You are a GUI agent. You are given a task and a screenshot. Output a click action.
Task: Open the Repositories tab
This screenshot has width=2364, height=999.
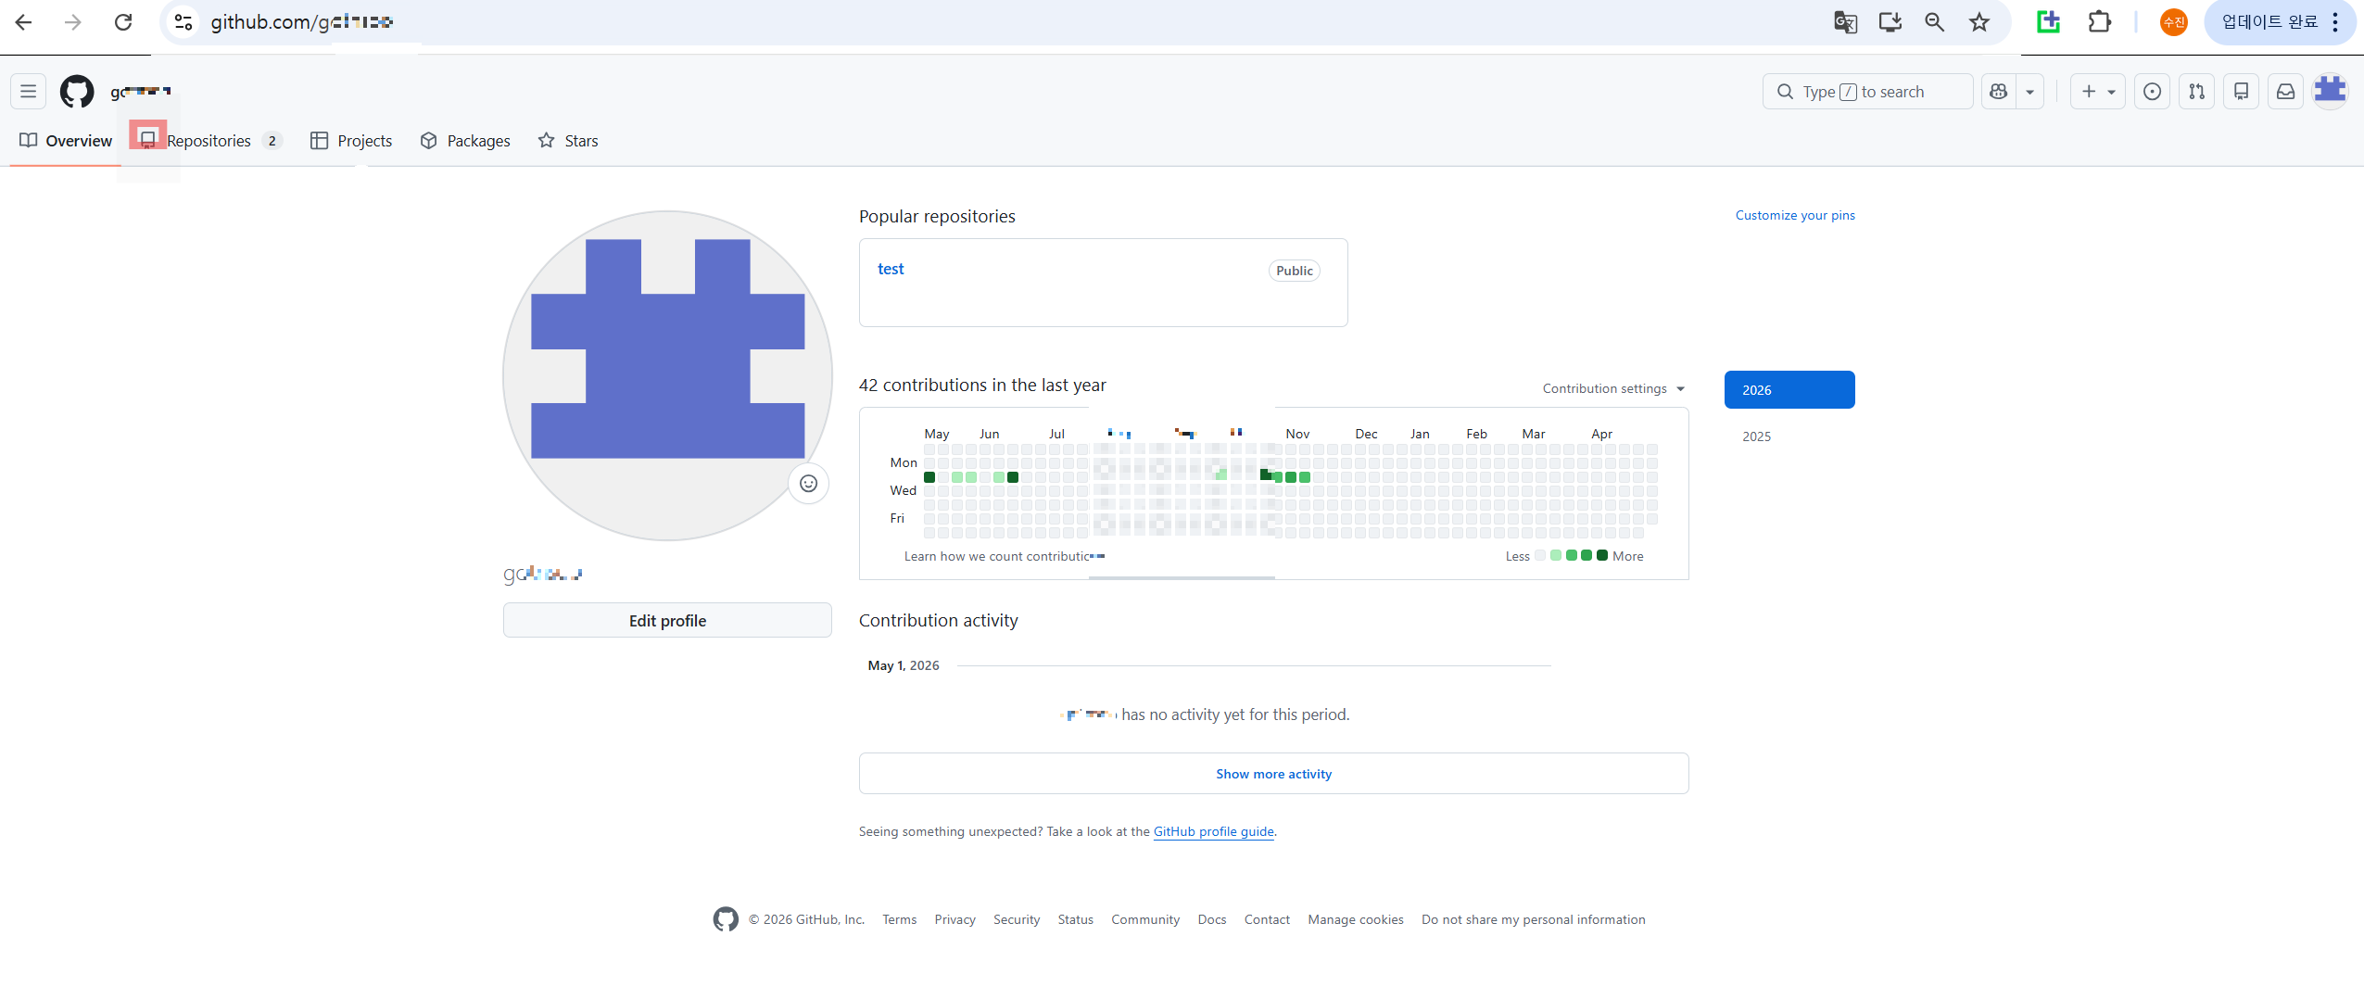pyautogui.click(x=210, y=141)
